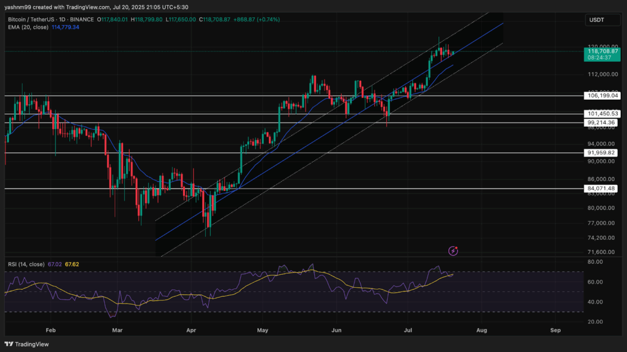Viewport: 627px width, 352px height.
Task: Click the Apr label on time axis
Action: pos(191,331)
